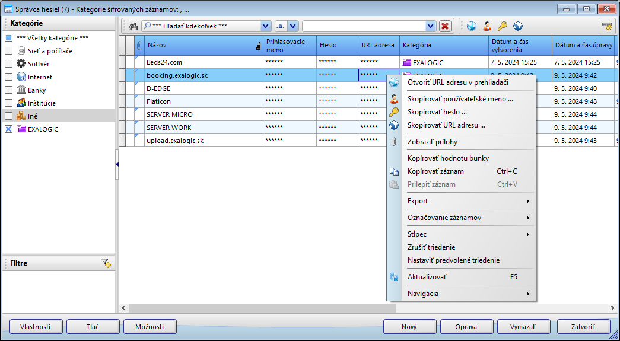The image size is (620, 341).
Task: Click the binoculars search icon
Action: 133,27
